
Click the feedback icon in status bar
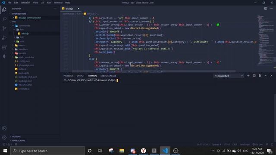267,144
